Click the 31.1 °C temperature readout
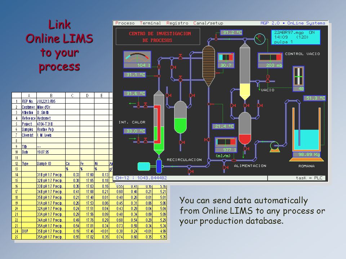Image resolution: width=346 pixels, height=259 pixels. click(134, 75)
